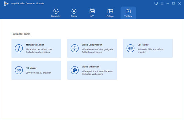Switch to the Ripper tab
Image resolution: width=184 pixels, height=120 pixels.
tap(74, 13)
